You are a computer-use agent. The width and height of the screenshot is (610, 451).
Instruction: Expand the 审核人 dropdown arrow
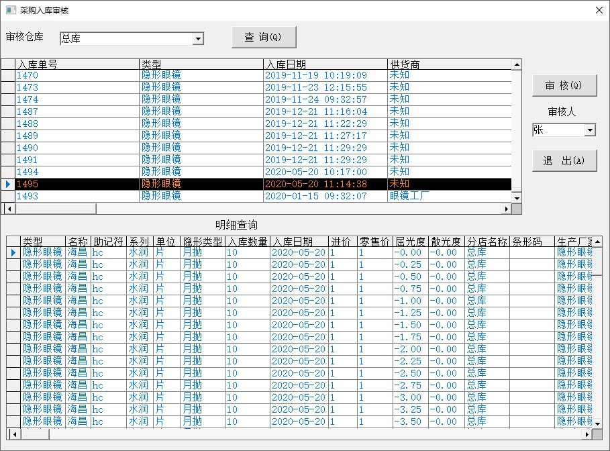point(590,130)
